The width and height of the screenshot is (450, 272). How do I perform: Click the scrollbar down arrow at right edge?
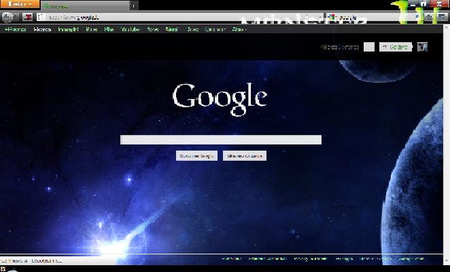pyautogui.click(x=447, y=261)
